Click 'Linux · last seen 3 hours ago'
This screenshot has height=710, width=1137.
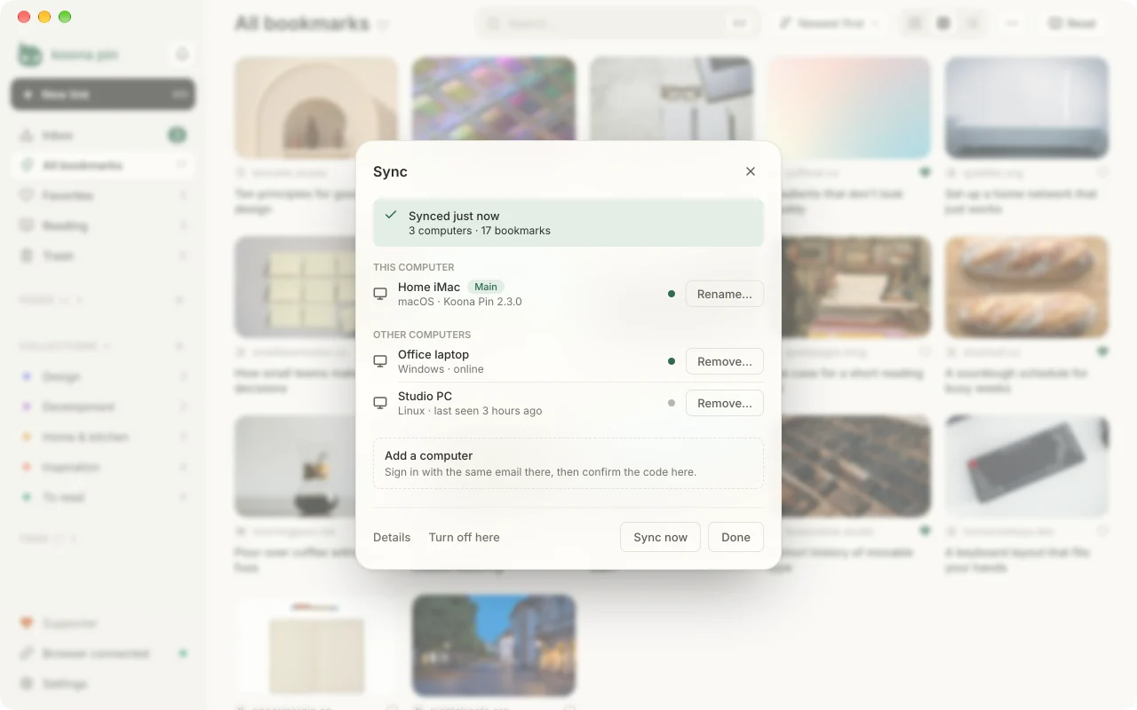[x=470, y=411]
